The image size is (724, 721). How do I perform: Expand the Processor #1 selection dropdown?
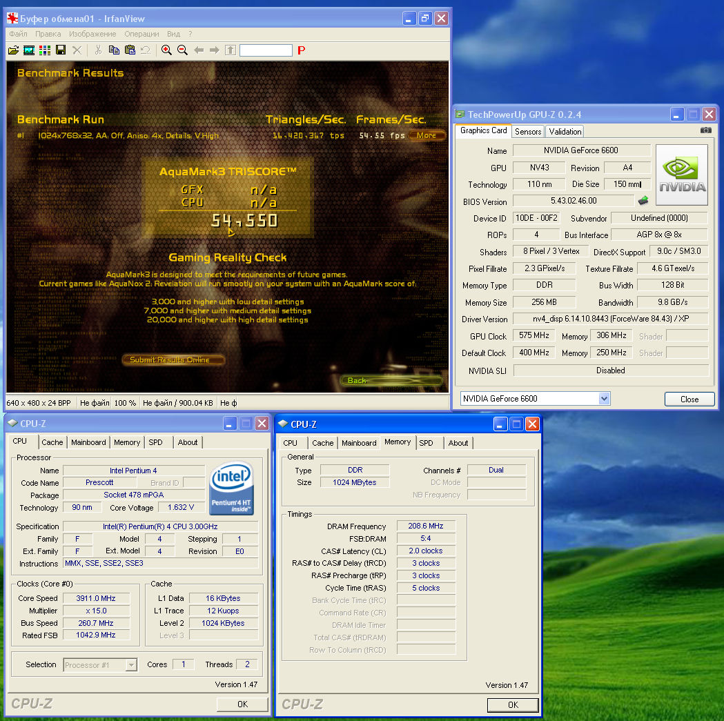coord(132,664)
